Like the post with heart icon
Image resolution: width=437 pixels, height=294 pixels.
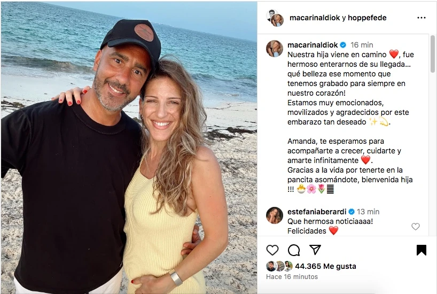click(x=272, y=250)
